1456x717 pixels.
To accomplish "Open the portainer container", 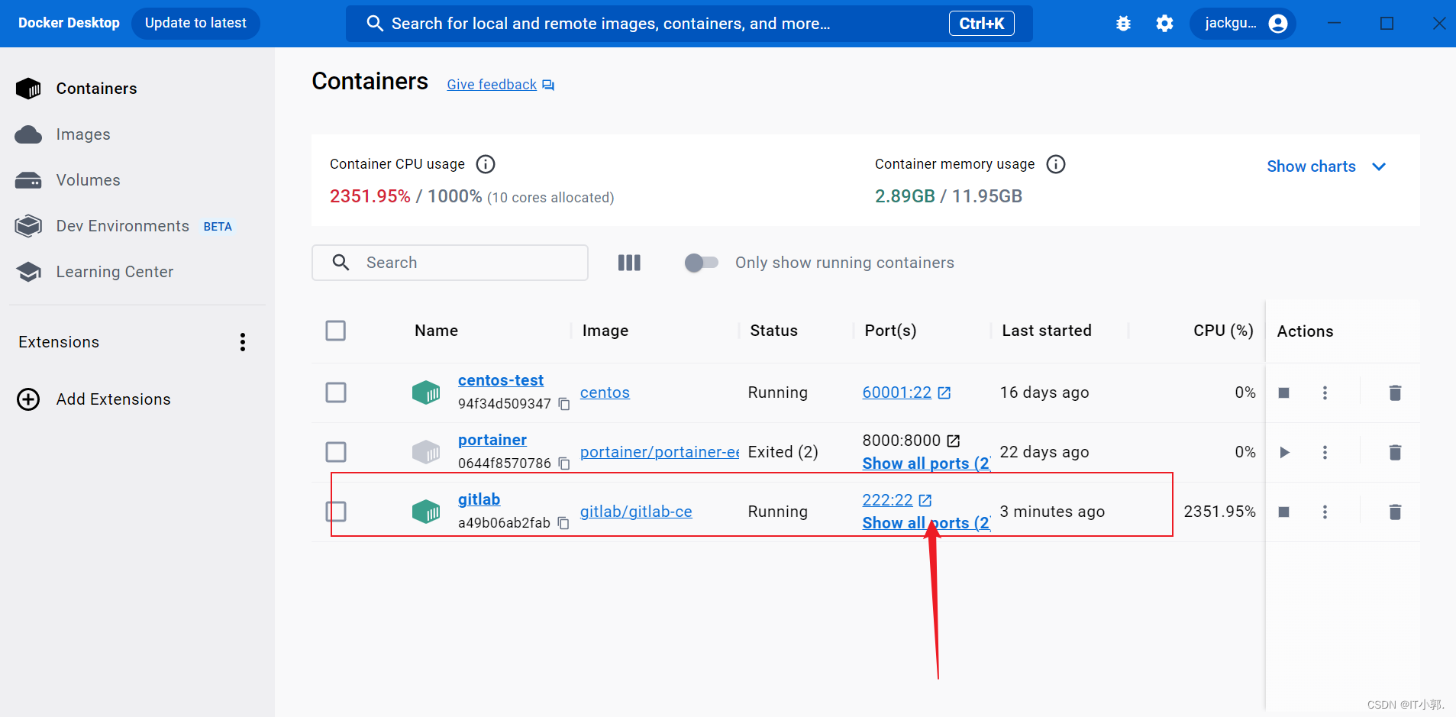I will coord(492,440).
